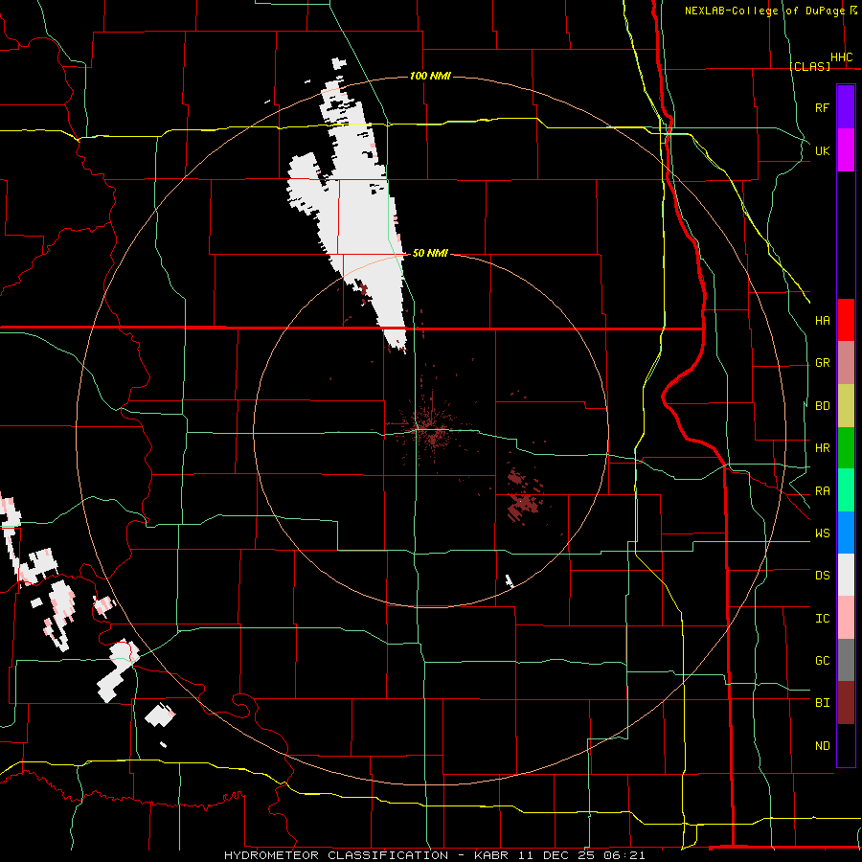Click the RA legend label
Screen dimensions: 862x862
pos(822,491)
